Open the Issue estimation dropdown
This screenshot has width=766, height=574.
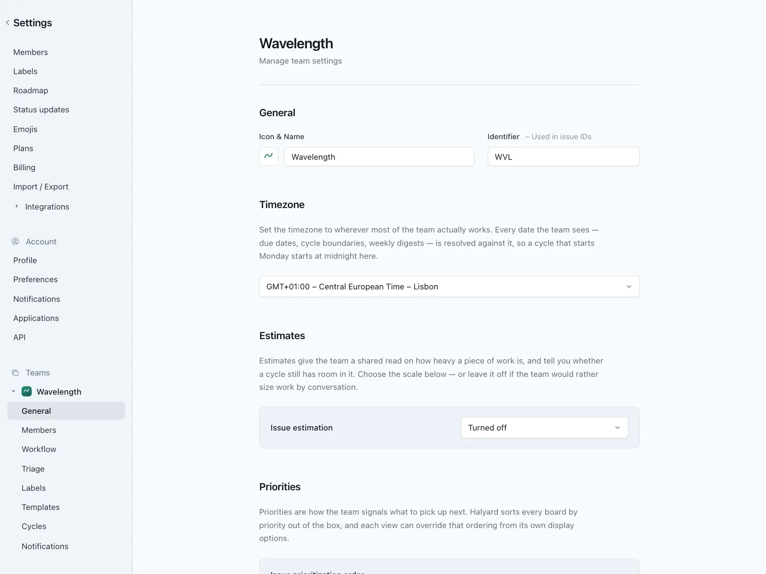(x=544, y=428)
